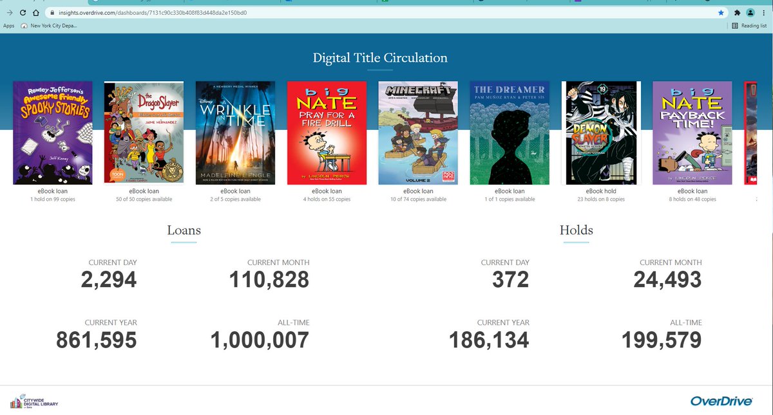Viewport: 773px width, 415px height.
Task: Open the Demon Slayer volume 19 cover
Action: click(601, 133)
